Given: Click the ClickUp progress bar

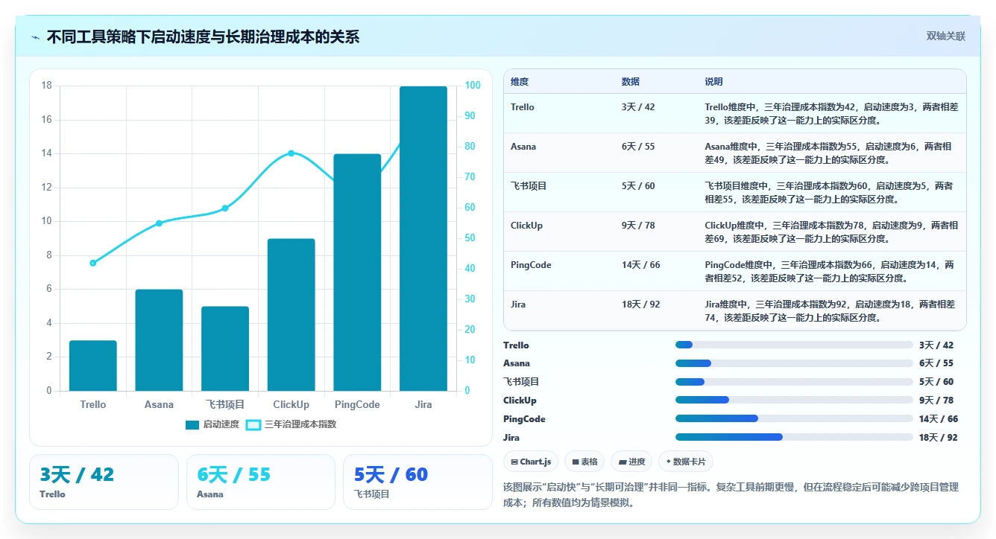Looking at the screenshot, I should pos(794,401).
